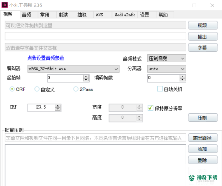
Task: Expand the 分离器 auto dropdown
Action: [x=166, y=69]
